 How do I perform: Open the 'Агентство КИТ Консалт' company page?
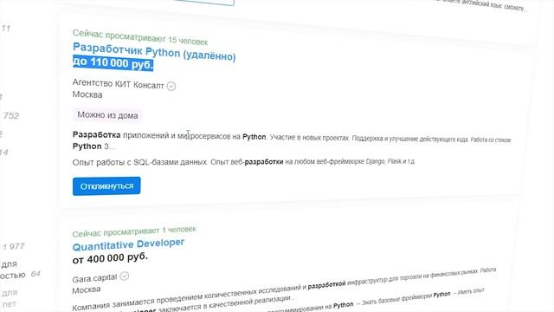(x=118, y=84)
